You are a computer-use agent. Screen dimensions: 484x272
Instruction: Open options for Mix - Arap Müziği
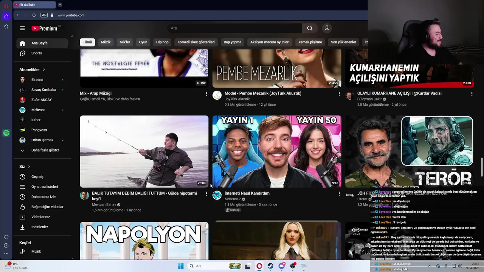206,93
